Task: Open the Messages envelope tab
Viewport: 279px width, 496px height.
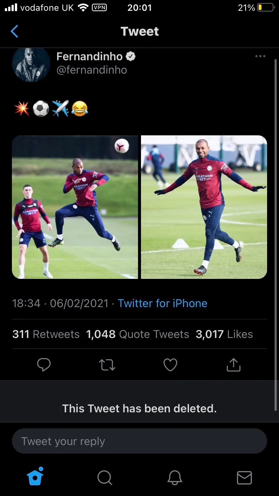Action: pyautogui.click(x=244, y=477)
